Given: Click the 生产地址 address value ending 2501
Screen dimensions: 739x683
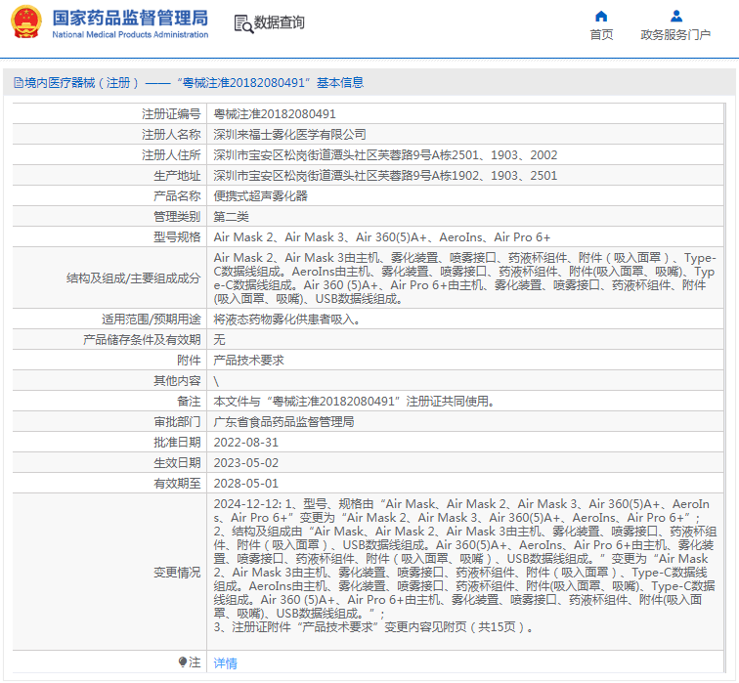Looking at the screenshot, I should point(385,176).
